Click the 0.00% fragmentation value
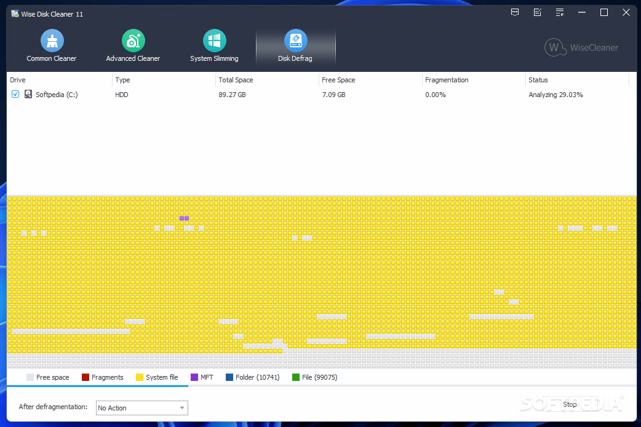 pos(436,95)
